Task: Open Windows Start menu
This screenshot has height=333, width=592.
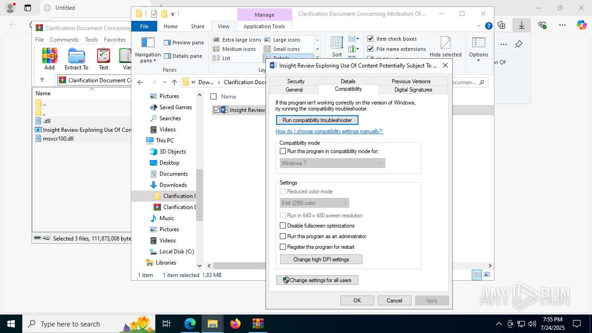Action: coord(11,324)
